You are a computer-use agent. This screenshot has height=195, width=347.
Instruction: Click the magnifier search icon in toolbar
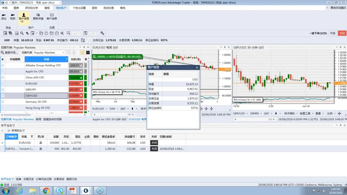[x=22, y=33]
